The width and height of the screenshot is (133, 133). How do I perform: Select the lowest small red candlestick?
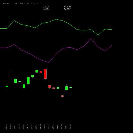click(x=62, y=96)
